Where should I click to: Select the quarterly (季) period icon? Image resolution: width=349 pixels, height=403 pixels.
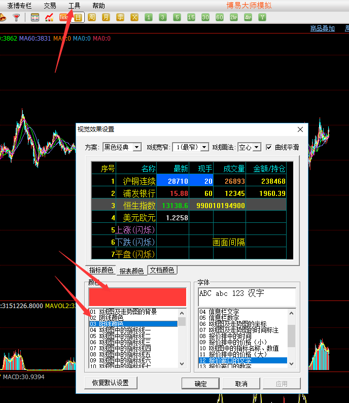coord(120,17)
